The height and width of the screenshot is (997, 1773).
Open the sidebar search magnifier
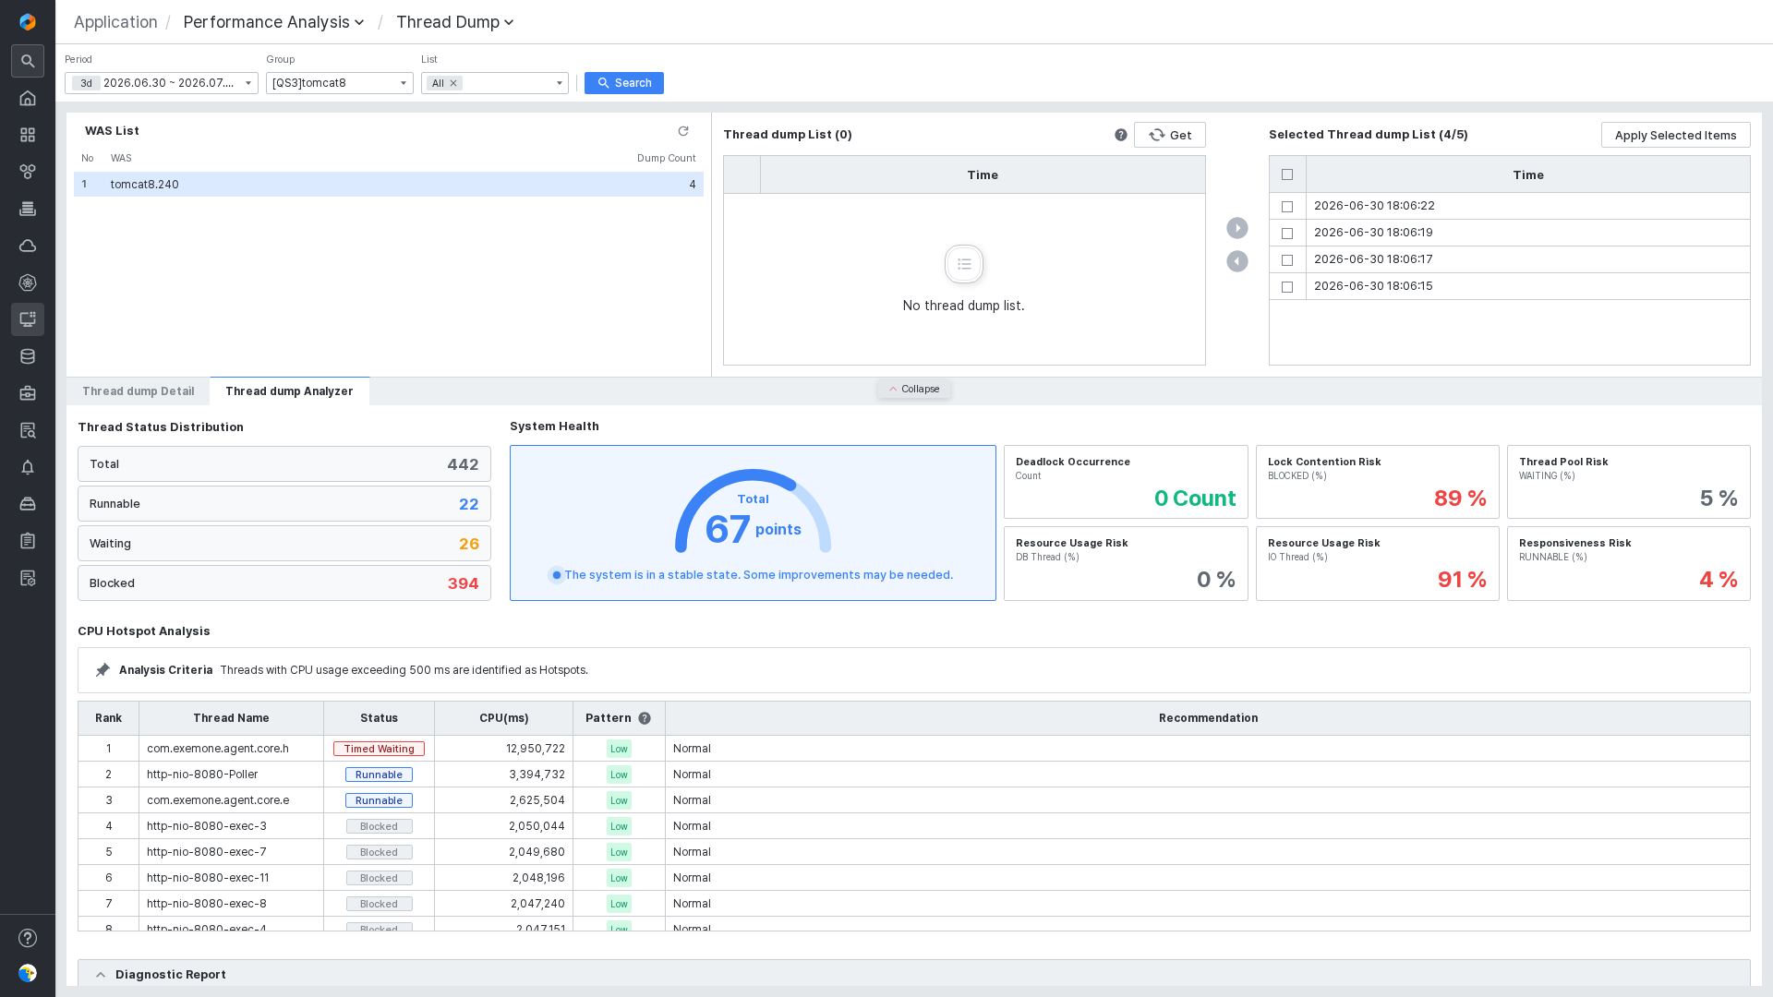click(x=28, y=61)
